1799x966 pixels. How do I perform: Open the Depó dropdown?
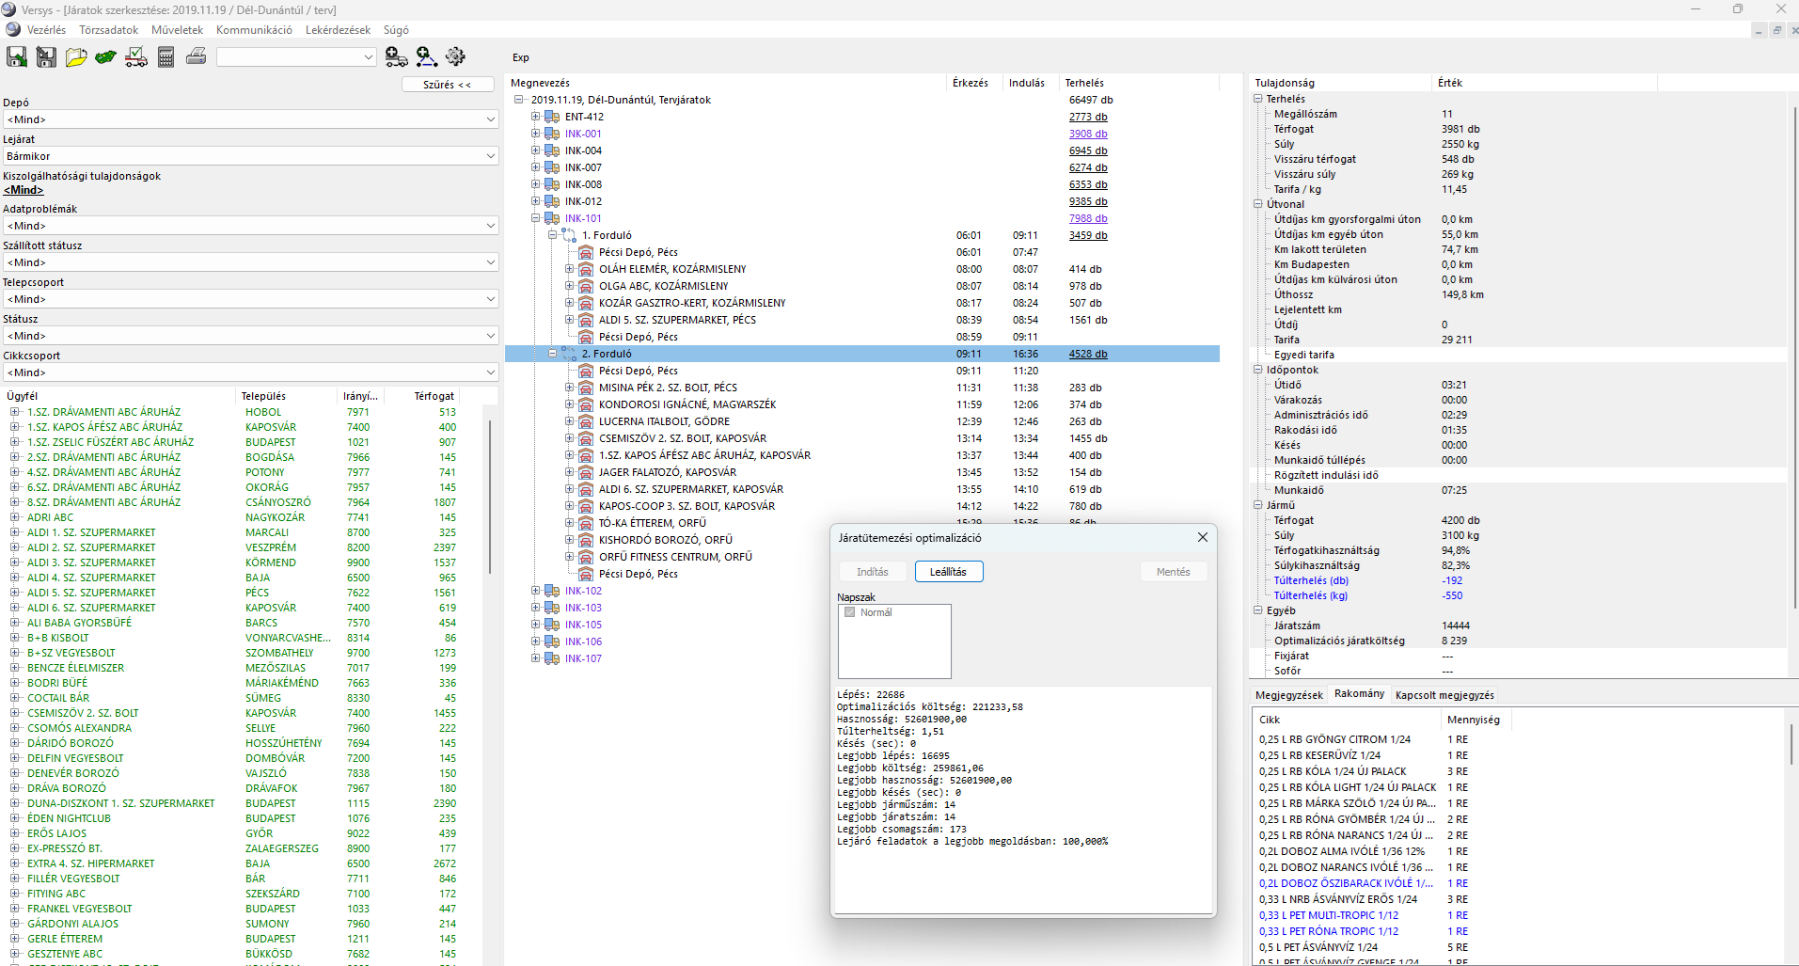pyautogui.click(x=251, y=119)
